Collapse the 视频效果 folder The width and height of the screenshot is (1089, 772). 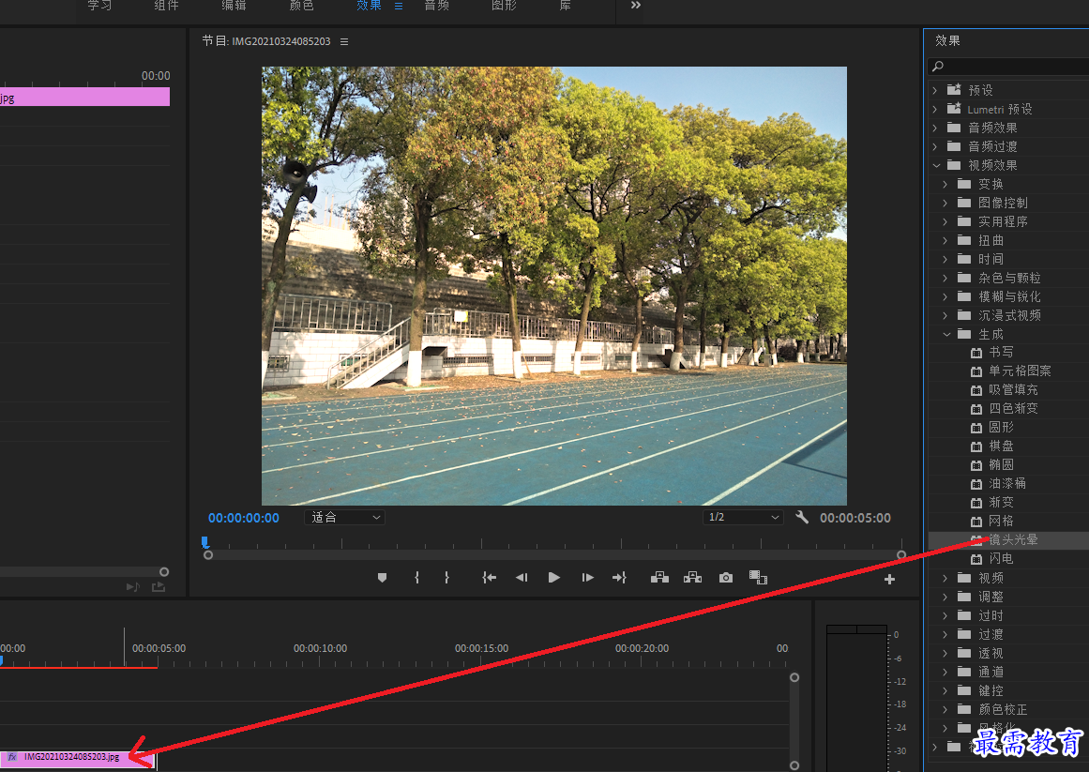click(x=936, y=165)
